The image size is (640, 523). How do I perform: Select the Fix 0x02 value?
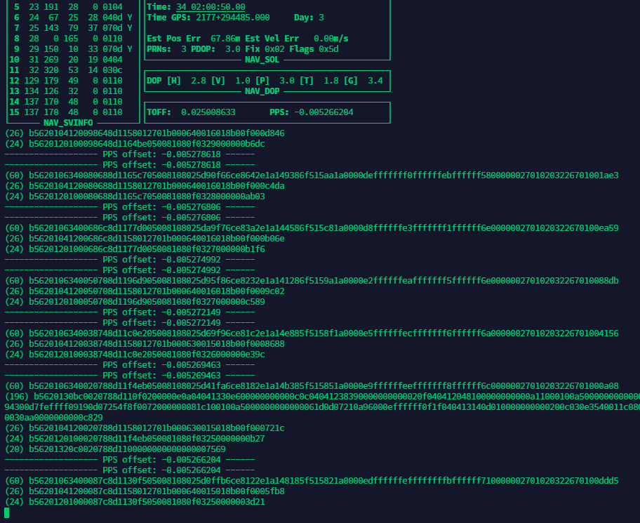(265, 49)
